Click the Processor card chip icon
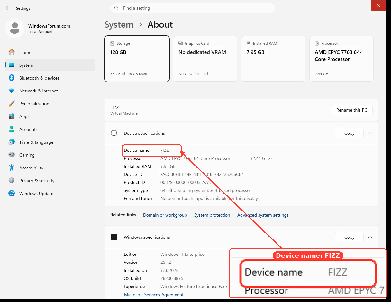391x302 pixels. click(317, 43)
